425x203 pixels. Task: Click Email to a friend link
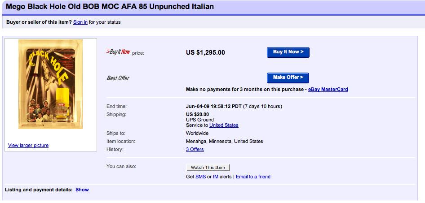(253, 177)
